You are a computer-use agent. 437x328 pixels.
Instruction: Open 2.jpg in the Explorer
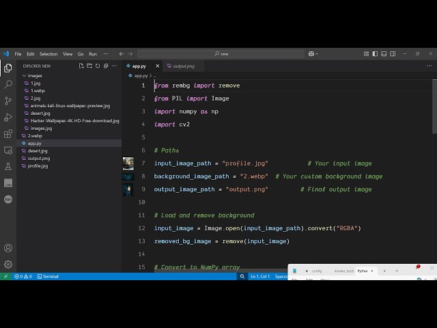click(36, 98)
